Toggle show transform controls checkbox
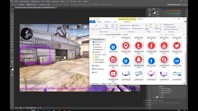Screen dimensions: 198x111 coord(39,5)
